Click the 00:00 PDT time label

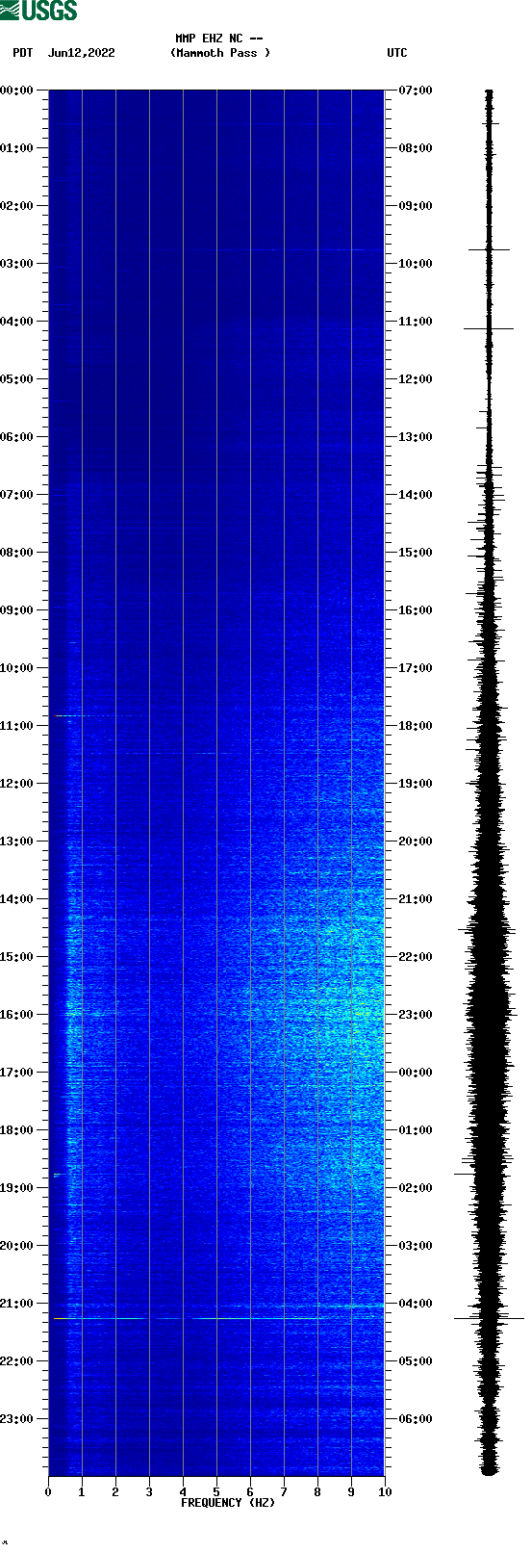tap(17, 91)
